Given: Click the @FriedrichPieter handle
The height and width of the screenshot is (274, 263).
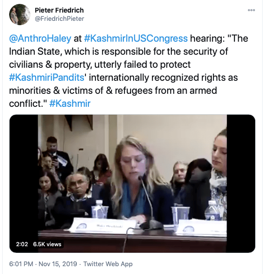Looking at the screenshot, I should click(59, 19).
